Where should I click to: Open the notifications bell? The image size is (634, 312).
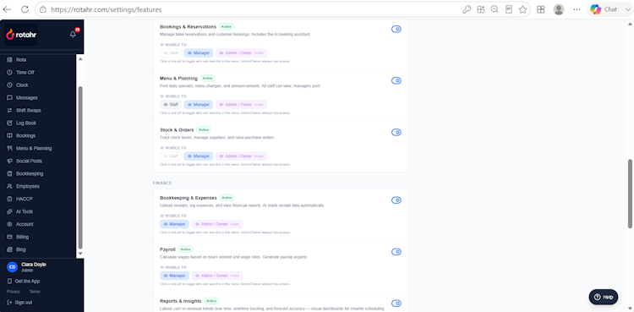tap(73, 35)
